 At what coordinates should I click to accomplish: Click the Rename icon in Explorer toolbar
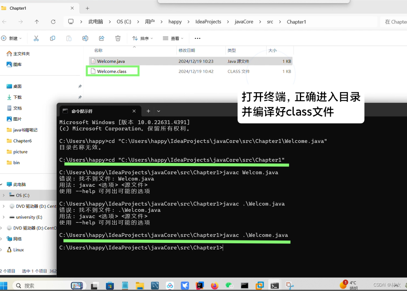click(85, 38)
